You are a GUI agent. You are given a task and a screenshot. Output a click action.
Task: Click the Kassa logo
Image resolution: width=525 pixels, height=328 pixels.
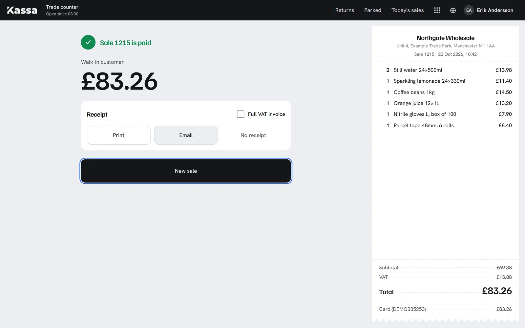22,10
